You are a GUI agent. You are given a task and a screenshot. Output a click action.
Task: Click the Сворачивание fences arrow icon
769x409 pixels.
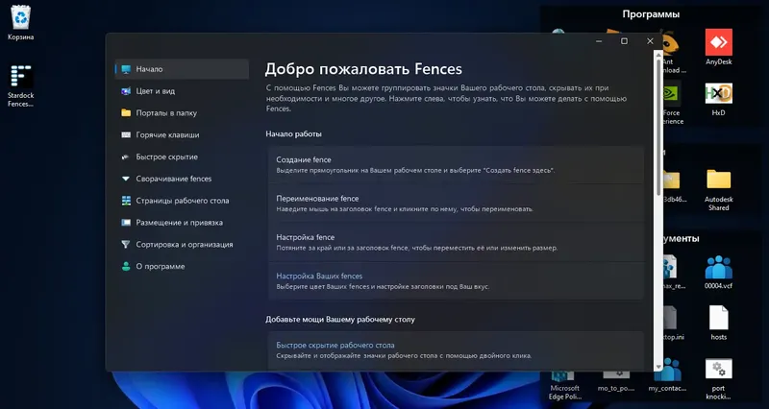(126, 179)
